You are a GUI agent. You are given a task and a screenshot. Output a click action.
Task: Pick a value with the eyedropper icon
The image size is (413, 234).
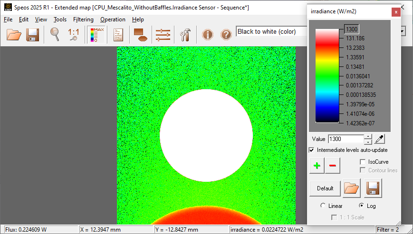click(x=380, y=139)
